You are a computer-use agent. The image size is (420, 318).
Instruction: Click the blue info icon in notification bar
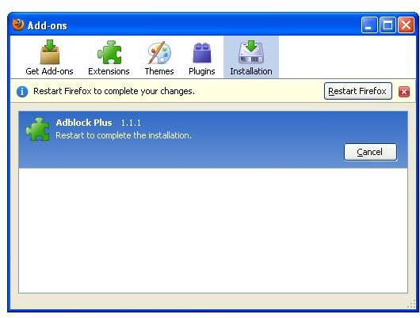click(22, 92)
